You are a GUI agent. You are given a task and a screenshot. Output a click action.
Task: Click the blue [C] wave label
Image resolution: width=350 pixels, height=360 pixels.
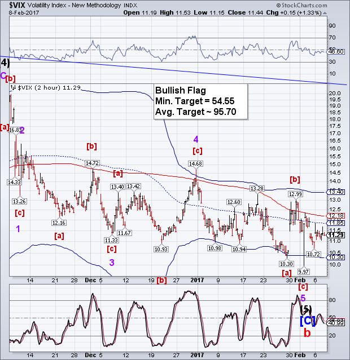pyautogui.click(x=305, y=321)
